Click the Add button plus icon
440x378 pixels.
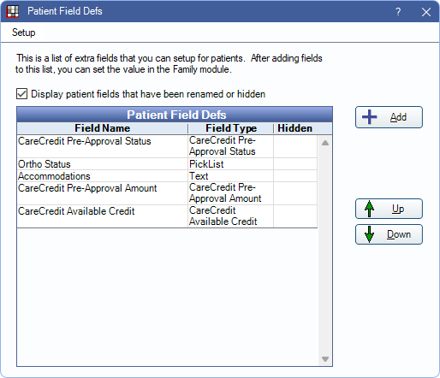click(369, 117)
